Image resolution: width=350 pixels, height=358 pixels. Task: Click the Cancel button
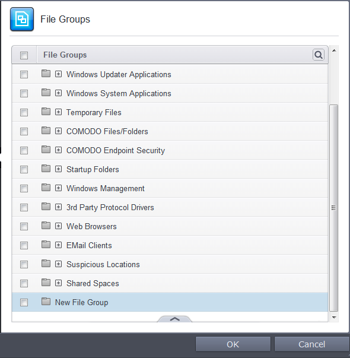[x=311, y=344]
